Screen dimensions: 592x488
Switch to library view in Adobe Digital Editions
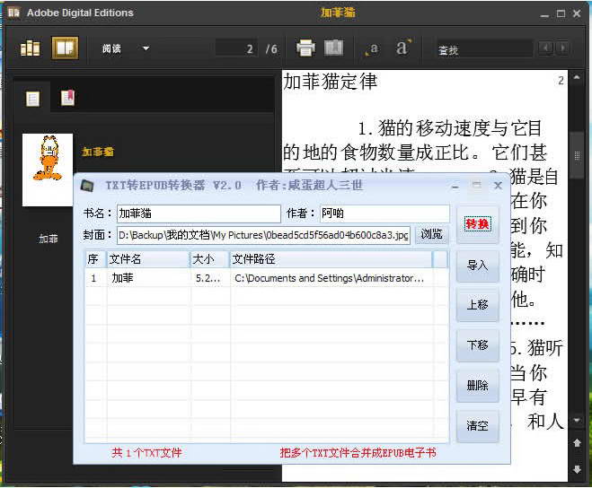(x=31, y=48)
